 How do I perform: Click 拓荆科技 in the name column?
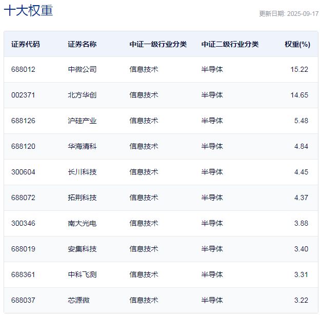pos(82,198)
